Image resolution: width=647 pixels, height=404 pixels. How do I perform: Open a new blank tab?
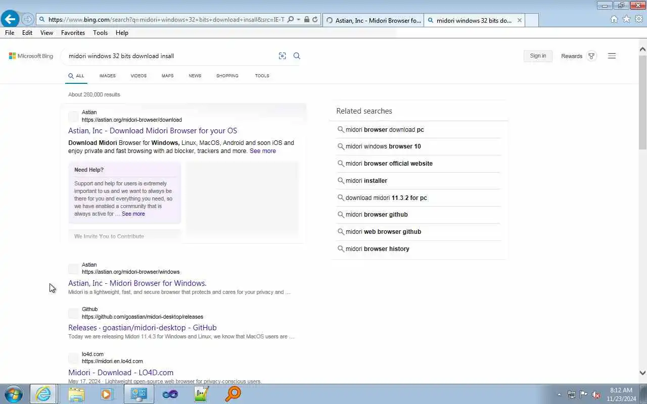click(x=532, y=20)
